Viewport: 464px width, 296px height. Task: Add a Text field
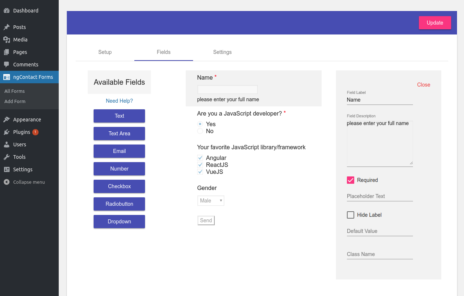tap(119, 116)
